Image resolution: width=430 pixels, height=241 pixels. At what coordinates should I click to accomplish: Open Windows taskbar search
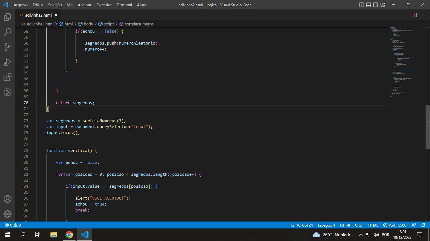[23, 235]
